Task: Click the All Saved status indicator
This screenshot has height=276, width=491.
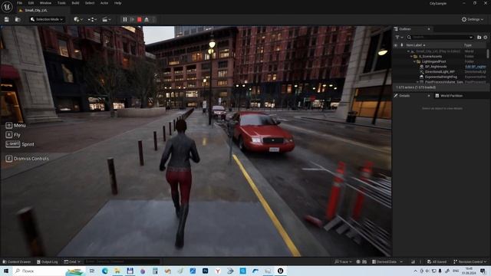Action: [437, 261]
